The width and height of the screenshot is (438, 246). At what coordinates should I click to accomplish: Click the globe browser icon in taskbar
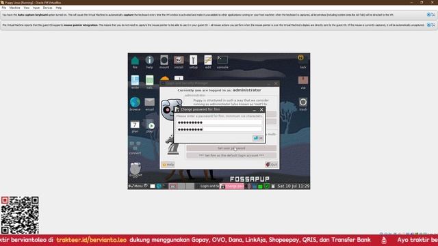click(x=159, y=186)
